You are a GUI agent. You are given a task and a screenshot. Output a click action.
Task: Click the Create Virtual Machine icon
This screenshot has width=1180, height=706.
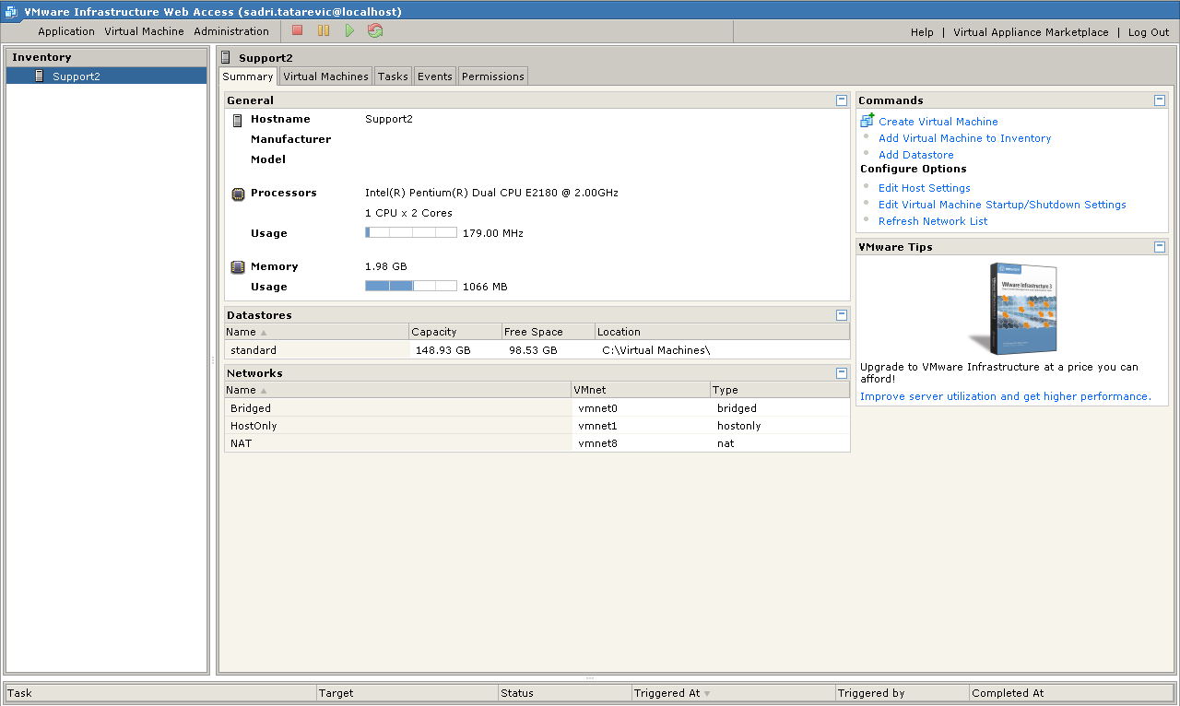pyautogui.click(x=867, y=121)
